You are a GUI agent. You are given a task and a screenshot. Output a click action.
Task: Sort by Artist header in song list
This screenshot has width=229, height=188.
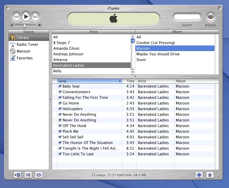coord(155,81)
